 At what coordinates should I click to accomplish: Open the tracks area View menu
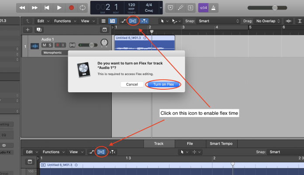88,21
